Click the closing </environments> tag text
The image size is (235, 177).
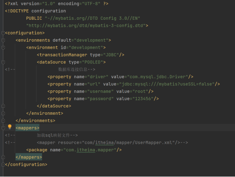[35, 121]
